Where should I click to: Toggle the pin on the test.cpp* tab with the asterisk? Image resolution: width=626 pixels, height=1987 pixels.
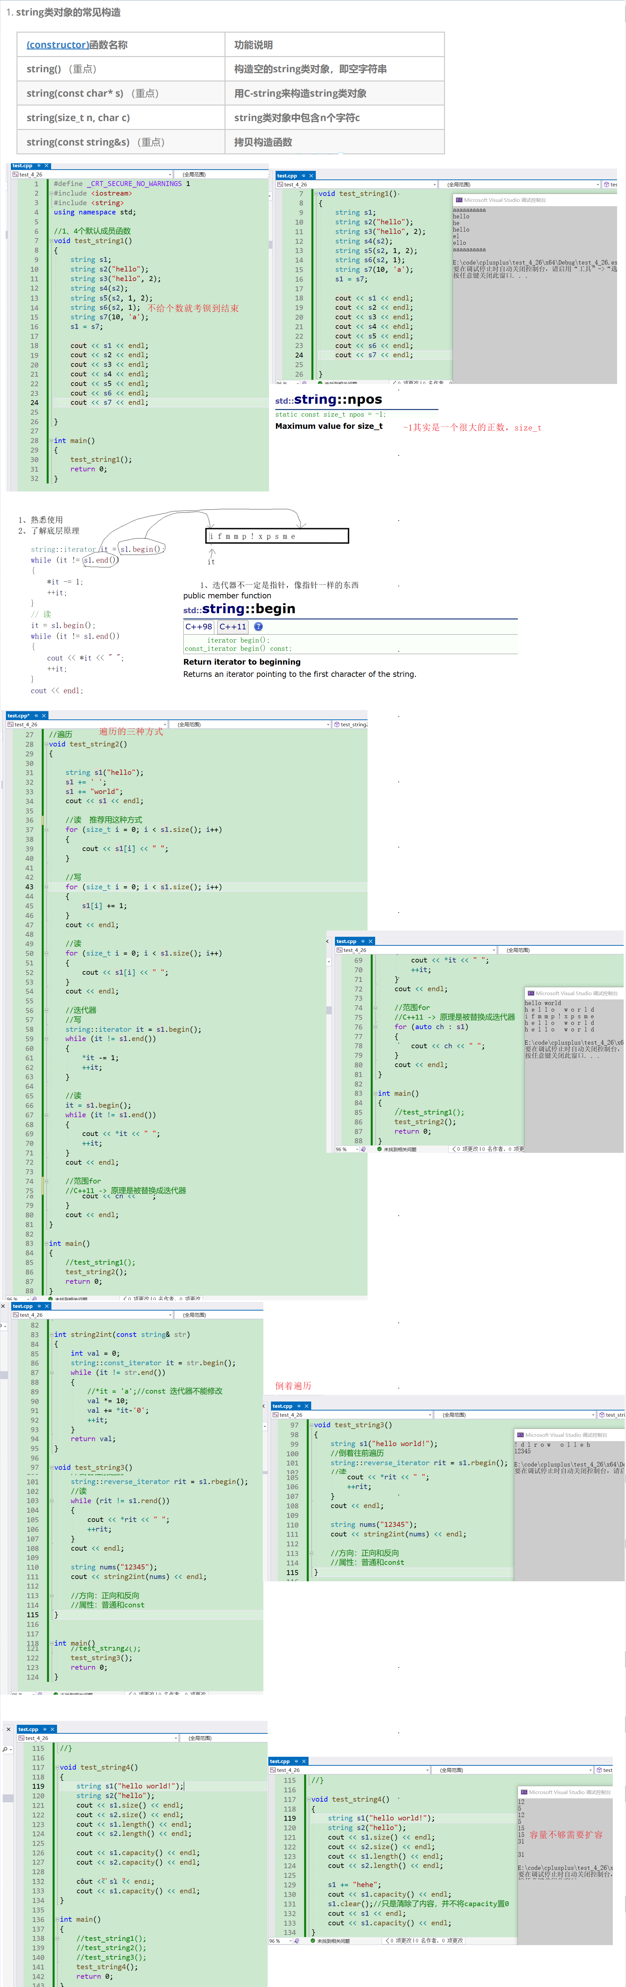(x=36, y=716)
